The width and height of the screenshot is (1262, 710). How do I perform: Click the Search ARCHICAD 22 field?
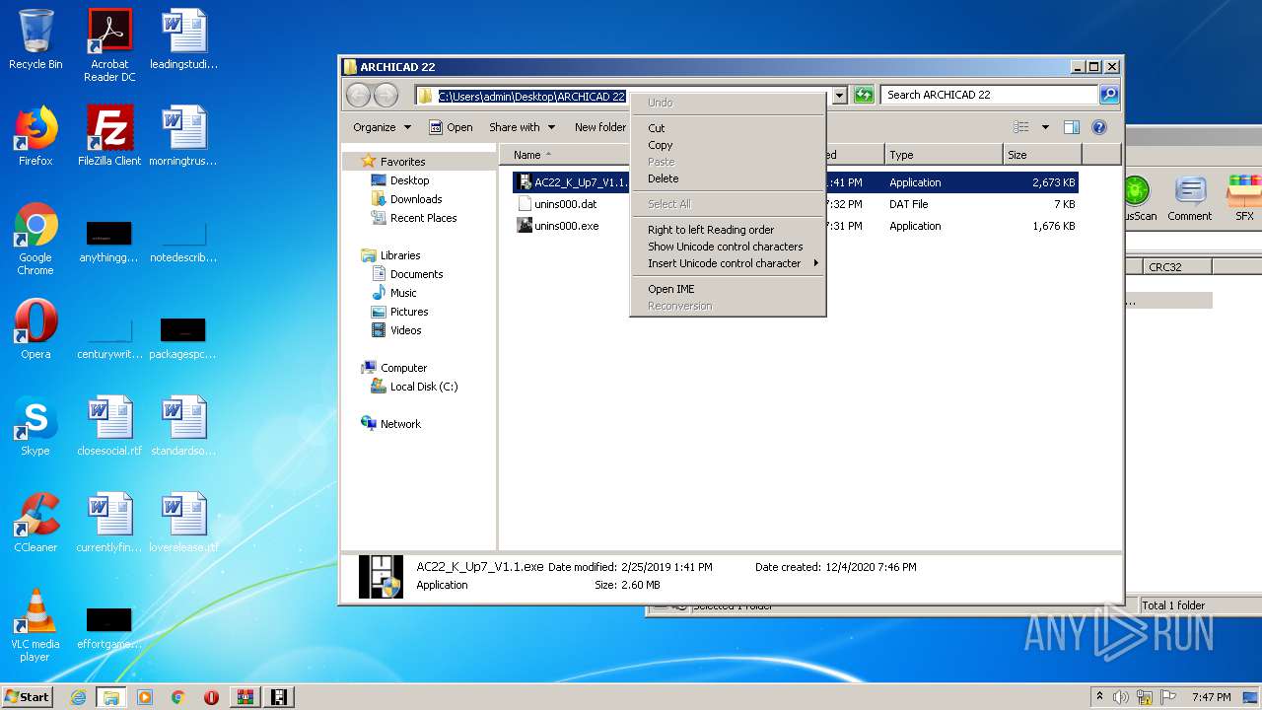click(x=989, y=95)
